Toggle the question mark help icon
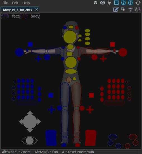The height and width of the screenshot is (154, 142). click(130, 3)
